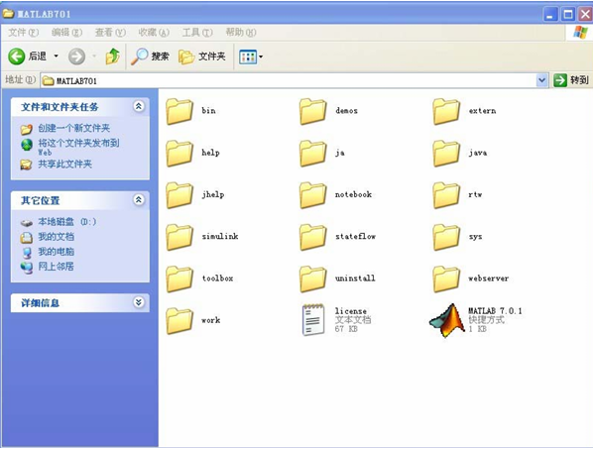Open the work folder icon
Image resolution: width=593 pixels, height=449 pixels.
coord(179,321)
